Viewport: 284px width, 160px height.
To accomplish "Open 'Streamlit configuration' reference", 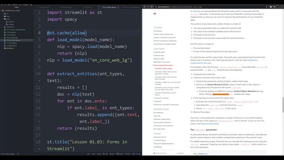I will 162,120.
